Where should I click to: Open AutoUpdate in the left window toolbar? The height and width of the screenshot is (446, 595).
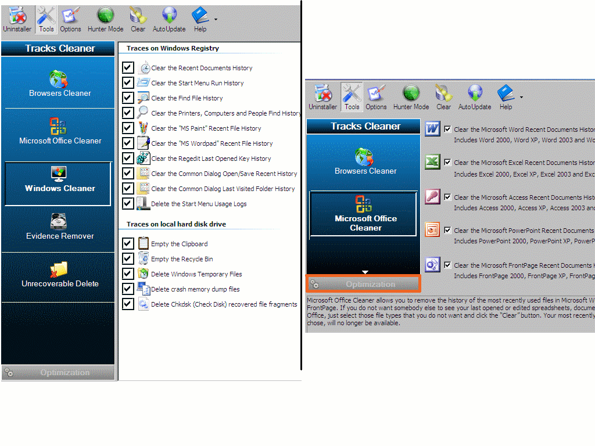169,20
